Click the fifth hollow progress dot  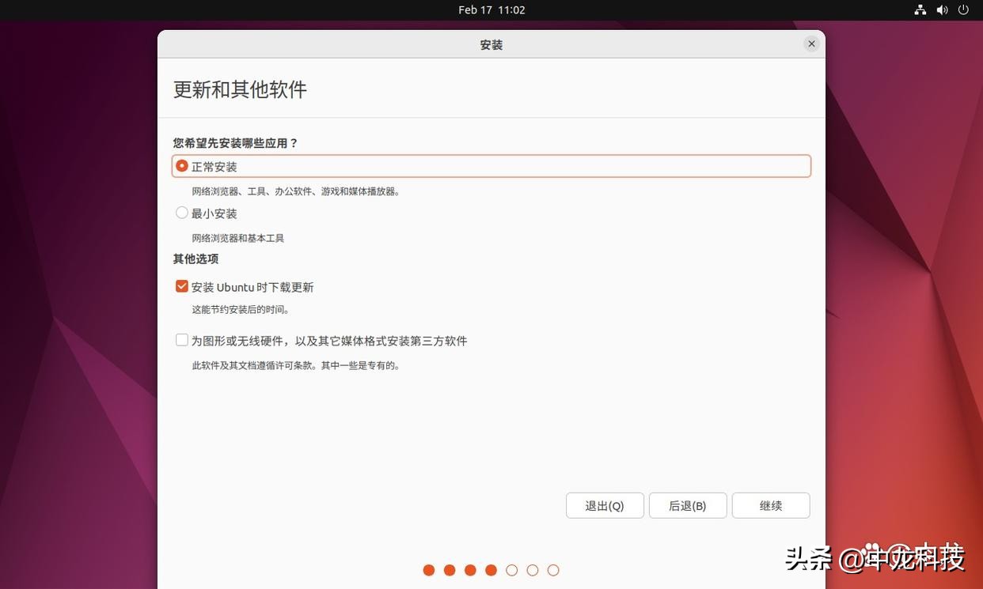(x=510, y=568)
